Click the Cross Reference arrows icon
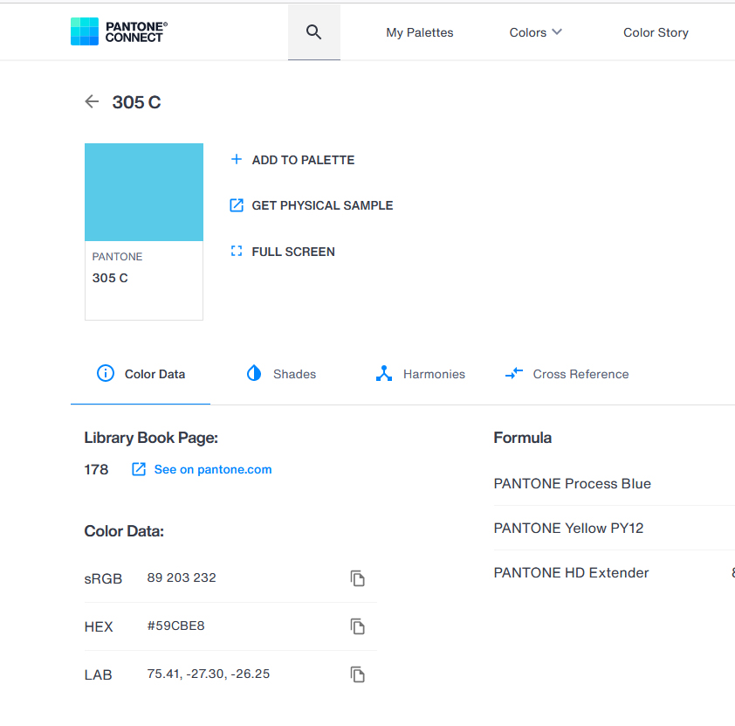Image resolution: width=735 pixels, height=726 pixels. coord(514,373)
